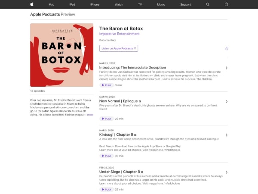The height and width of the screenshot is (194, 258).
Task: Go to Watch in the navigation bar
Action: pos(119,4)
